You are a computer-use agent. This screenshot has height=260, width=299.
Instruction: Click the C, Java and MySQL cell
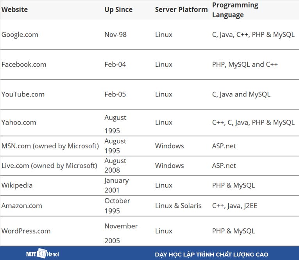click(x=241, y=94)
